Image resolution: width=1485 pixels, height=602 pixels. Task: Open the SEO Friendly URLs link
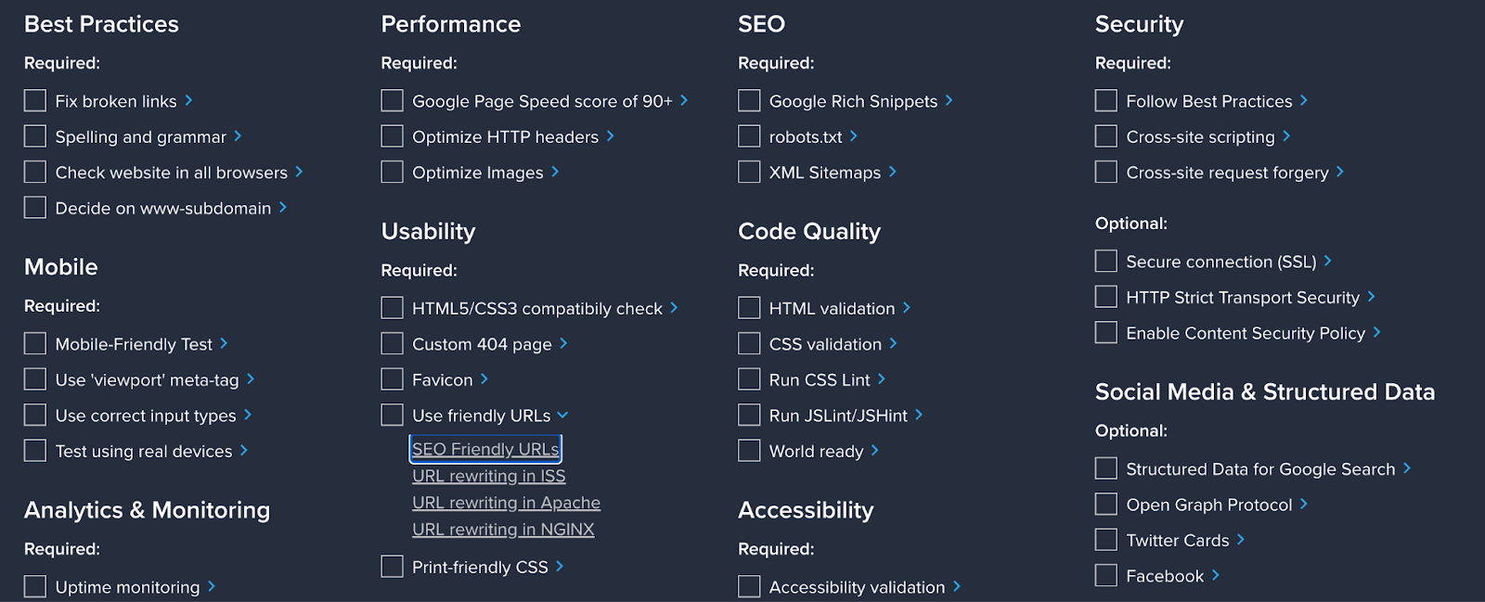tap(485, 449)
